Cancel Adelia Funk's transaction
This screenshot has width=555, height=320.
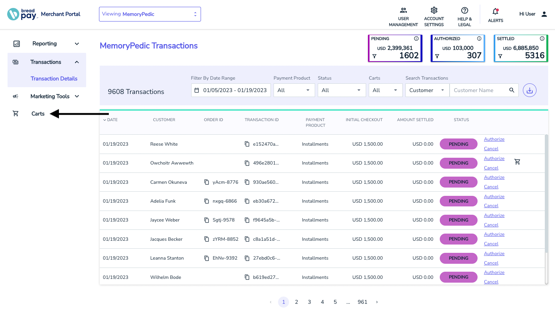491,205
